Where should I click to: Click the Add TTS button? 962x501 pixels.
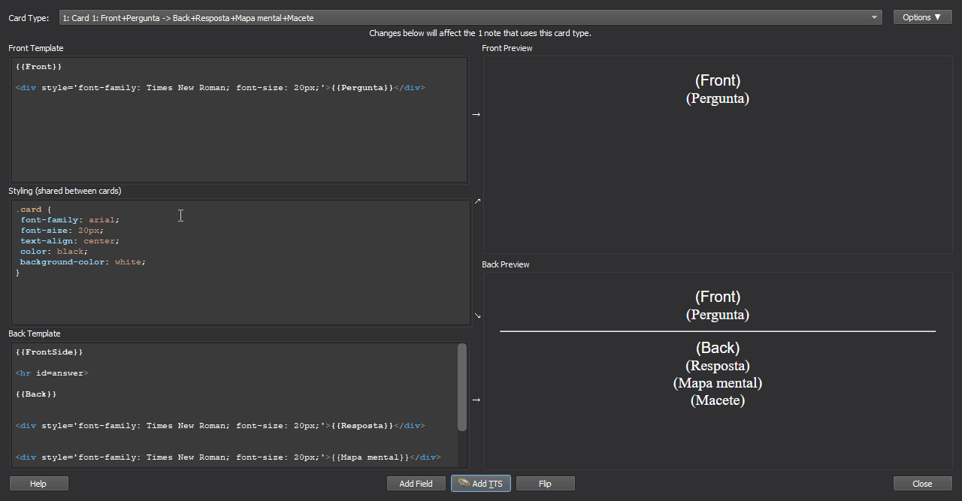pyautogui.click(x=481, y=484)
